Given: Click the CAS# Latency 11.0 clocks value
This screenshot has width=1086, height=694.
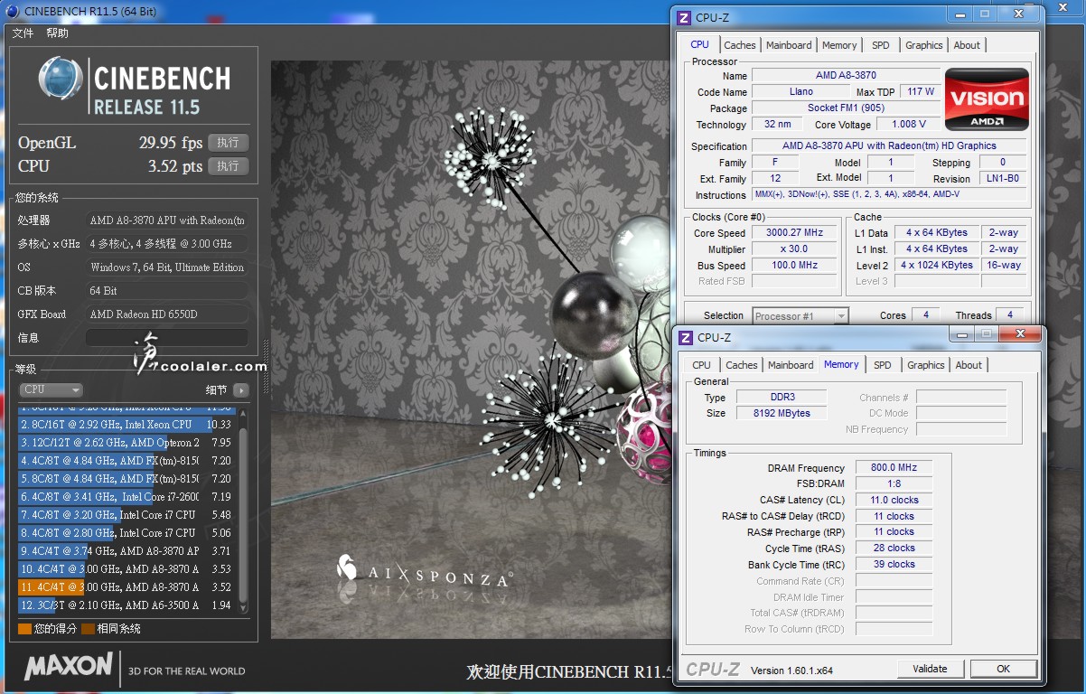Looking at the screenshot, I should 894,500.
